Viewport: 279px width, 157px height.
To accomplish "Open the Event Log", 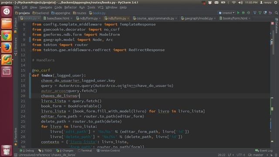I will pyautogui.click(x=264, y=150).
